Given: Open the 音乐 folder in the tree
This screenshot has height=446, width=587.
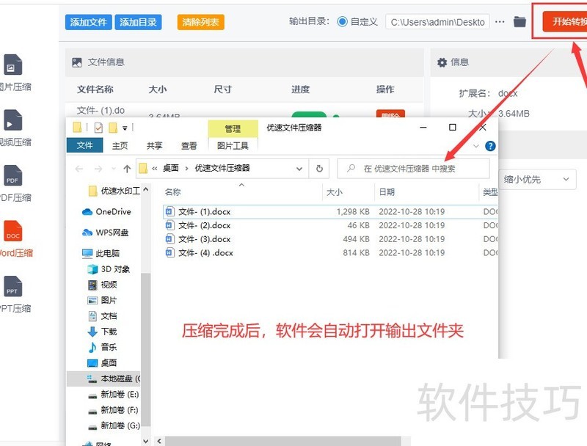Looking at the screenshot, I should pyautogui.click(x=102, y=348).
